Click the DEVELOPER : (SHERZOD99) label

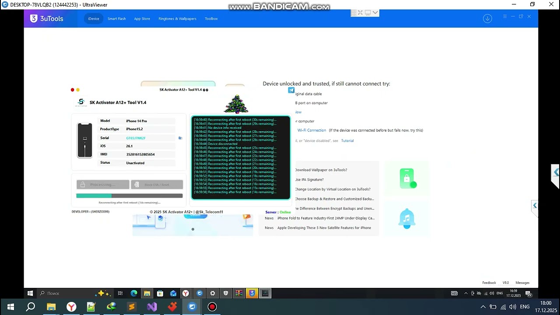click(91, 212)
